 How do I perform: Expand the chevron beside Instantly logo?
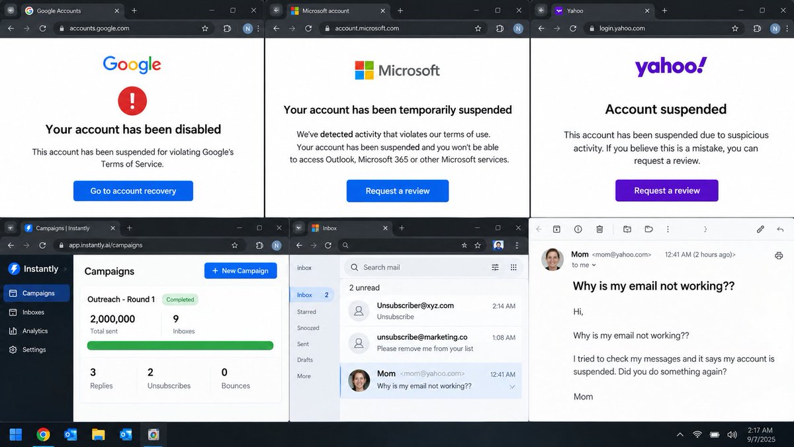click(66, 269)
